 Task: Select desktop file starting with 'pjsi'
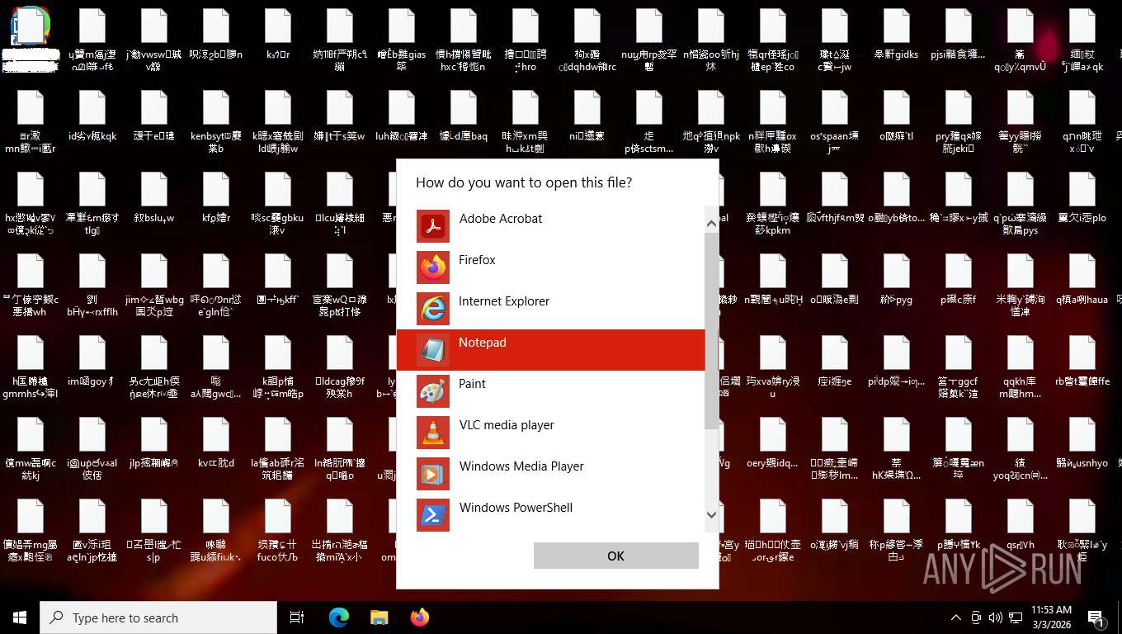coord(959,34)
